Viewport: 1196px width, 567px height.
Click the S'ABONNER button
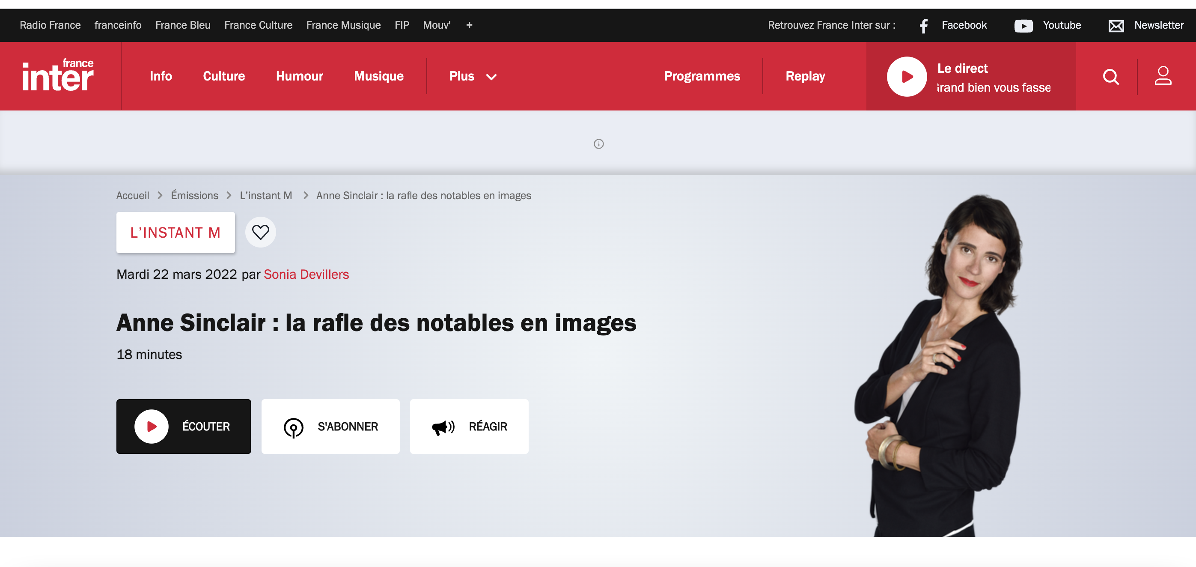click(330, 426)
